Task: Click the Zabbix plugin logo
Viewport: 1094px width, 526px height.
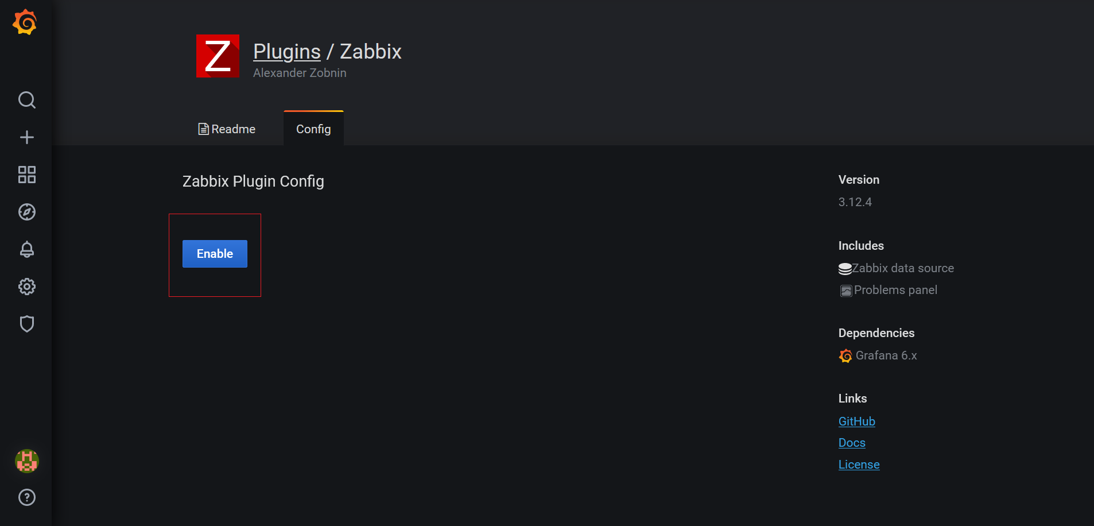Action: [218, 56]
